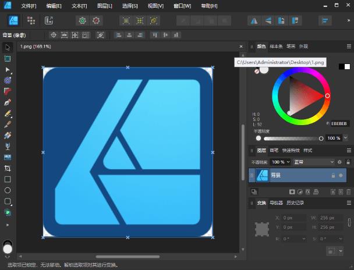
Task: Select the green dashed-square tool above the tools chevron
Action: pyautogui.click(x=8, y=212)
